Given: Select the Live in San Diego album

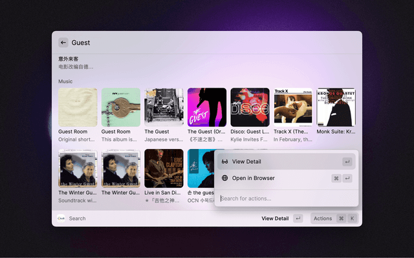Looking at the screenshot, I should click(164, 169).
